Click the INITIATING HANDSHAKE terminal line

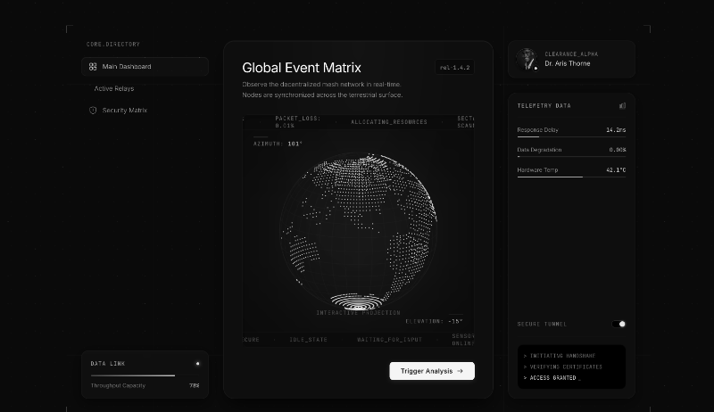(560, 356)
